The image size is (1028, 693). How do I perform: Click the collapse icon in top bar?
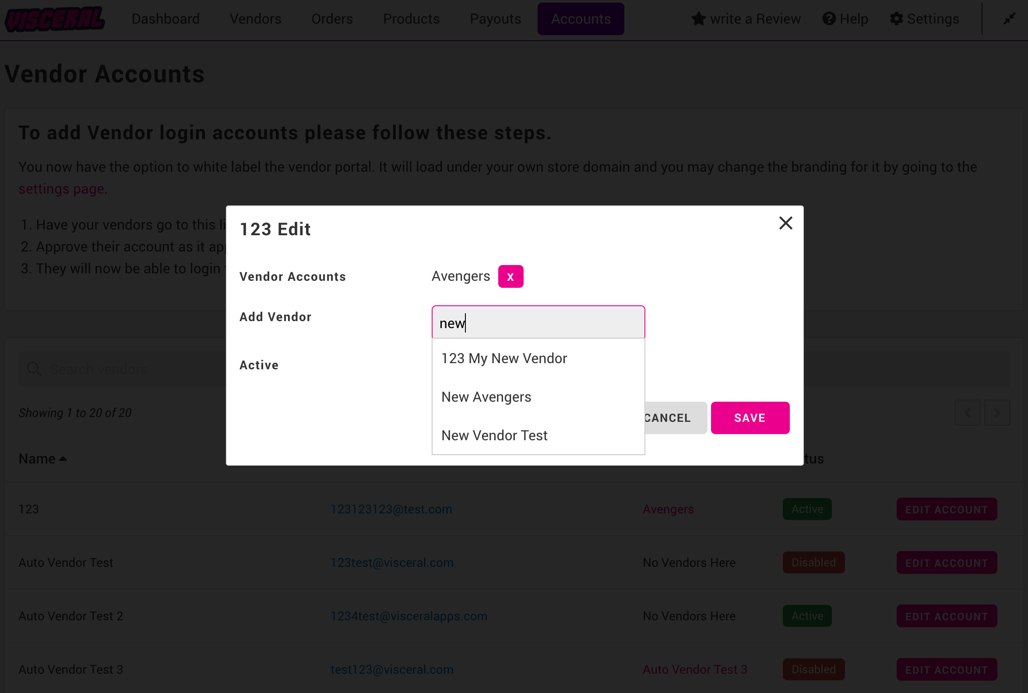click(1009, 19)
